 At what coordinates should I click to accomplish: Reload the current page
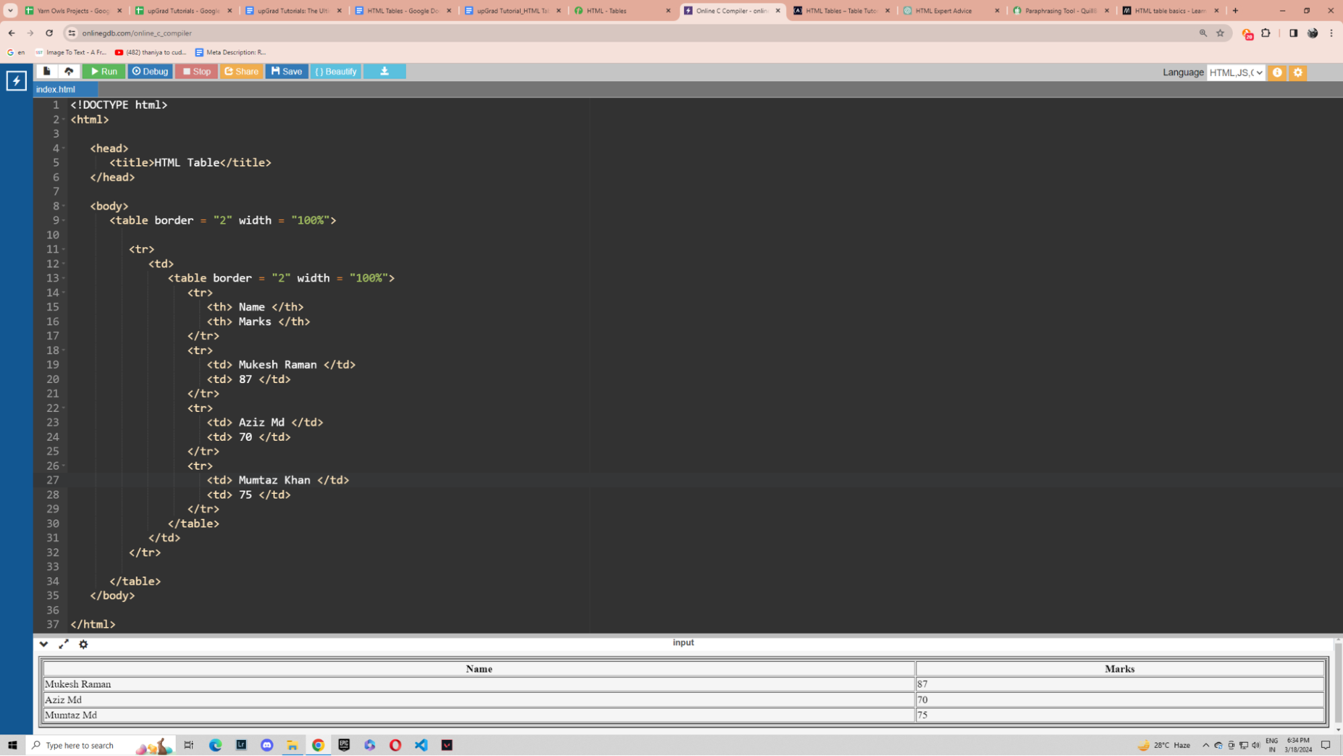(x=49, y=33)
